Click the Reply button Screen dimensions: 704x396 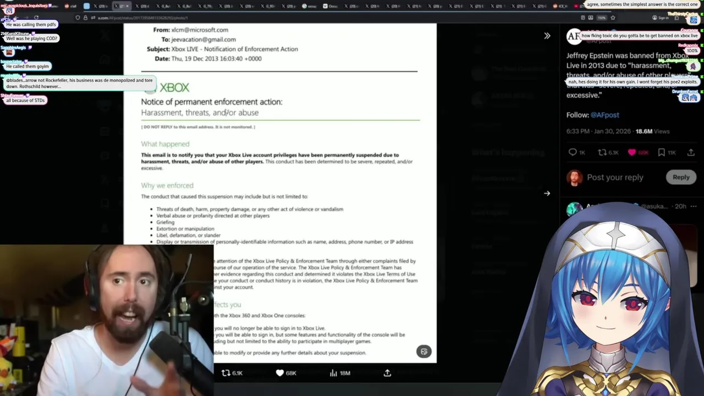[x=681, y=177]
